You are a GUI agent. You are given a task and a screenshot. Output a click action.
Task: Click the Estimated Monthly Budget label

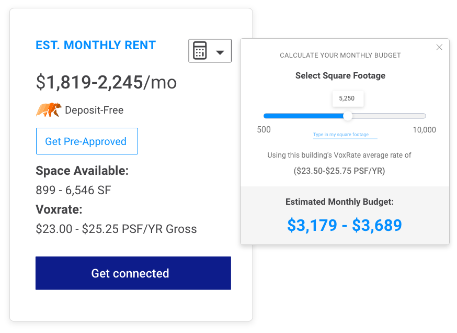pos(339,202)
